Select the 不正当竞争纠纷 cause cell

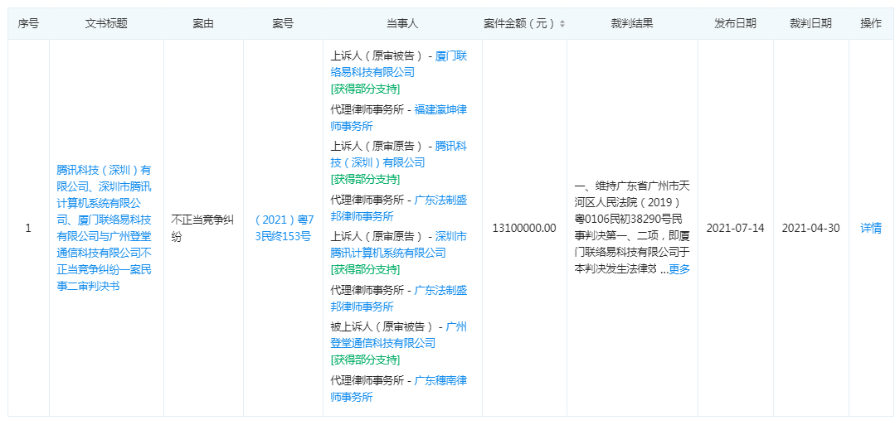click(x=203, y=228)
